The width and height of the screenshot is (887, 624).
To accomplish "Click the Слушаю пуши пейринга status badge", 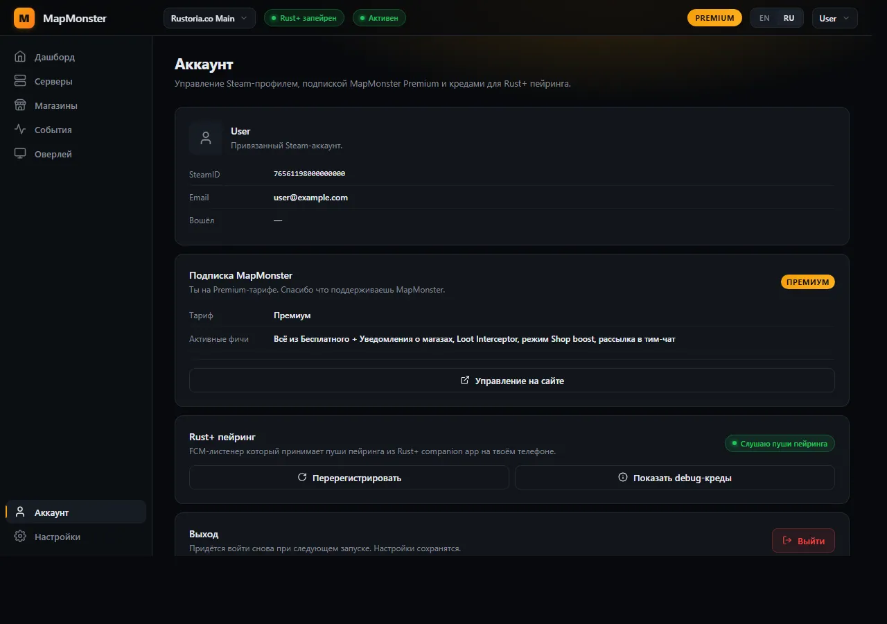I will (780, 443).
